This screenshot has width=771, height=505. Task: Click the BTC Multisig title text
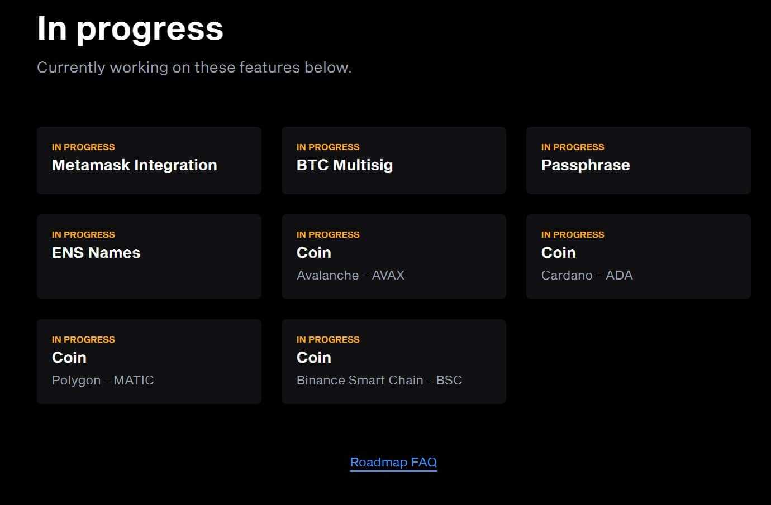(x=345, y=165)
